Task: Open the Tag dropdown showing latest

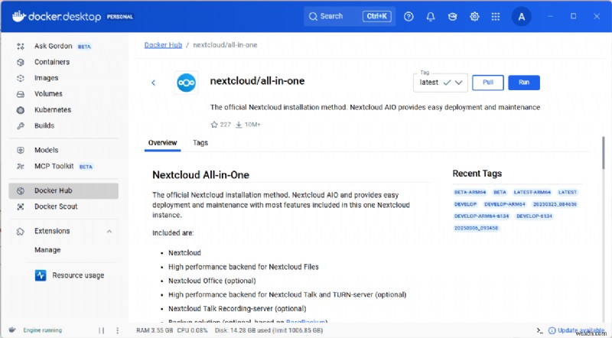Action: click(441, 83)
